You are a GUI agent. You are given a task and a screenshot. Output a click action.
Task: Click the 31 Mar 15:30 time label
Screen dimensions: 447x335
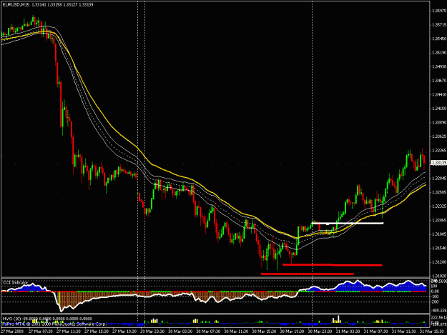pyautogui.click(x=430, y=331)
